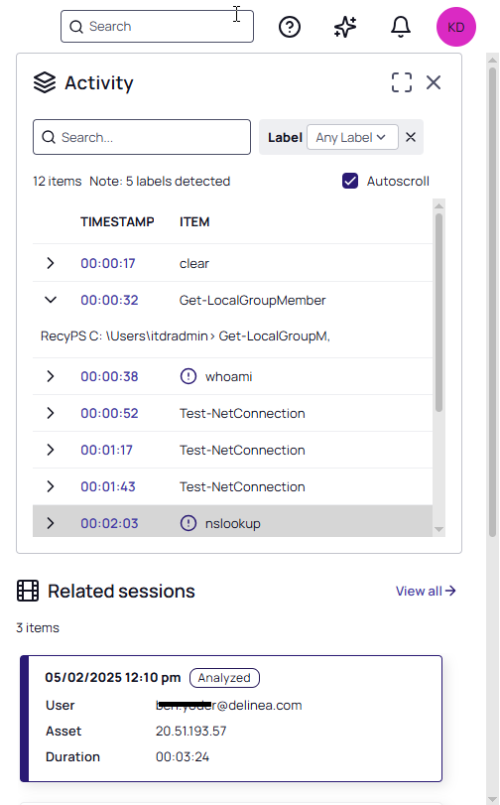Viewport: 500px width, 805px height.
Task: Close the Activity panel
Action: point(434,82)
